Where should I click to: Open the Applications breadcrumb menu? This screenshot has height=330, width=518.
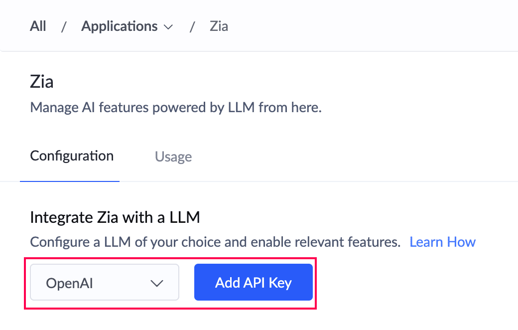point(120,26)
